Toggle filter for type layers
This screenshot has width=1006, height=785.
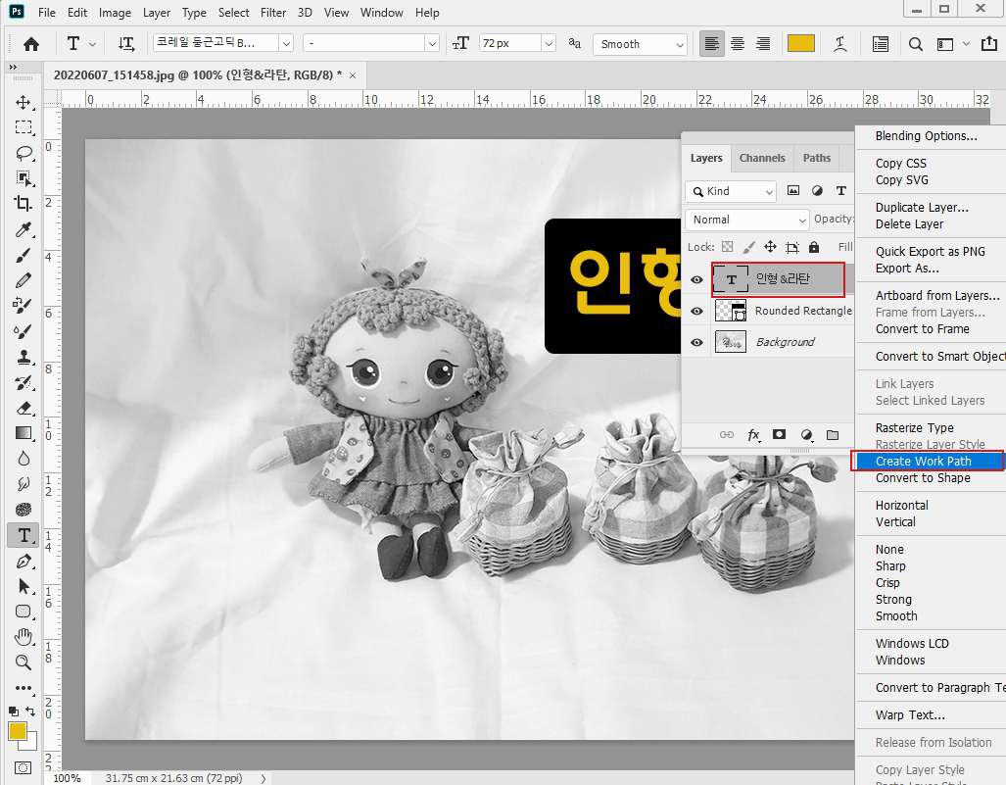841,191
